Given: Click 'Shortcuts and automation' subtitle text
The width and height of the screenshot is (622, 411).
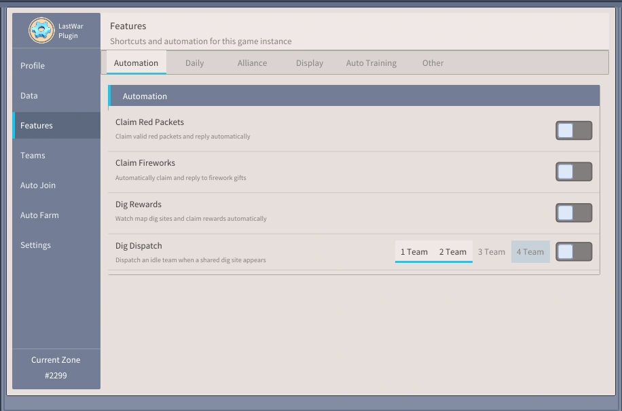Looking at the screenshot, I should [x=201, y=41].
